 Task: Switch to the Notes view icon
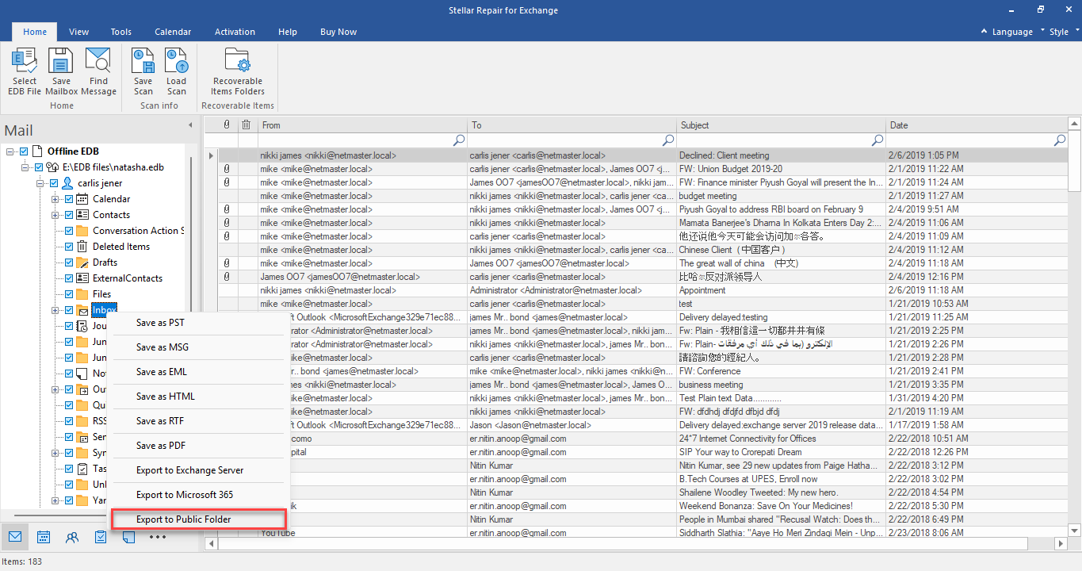pos(129,537)
